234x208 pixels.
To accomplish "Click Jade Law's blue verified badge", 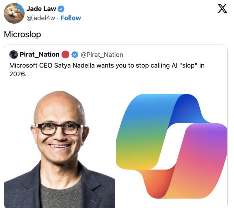I will coord(61,9).
